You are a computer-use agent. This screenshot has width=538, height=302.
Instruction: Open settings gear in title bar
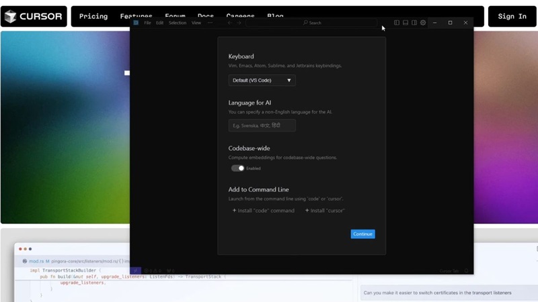423,23
